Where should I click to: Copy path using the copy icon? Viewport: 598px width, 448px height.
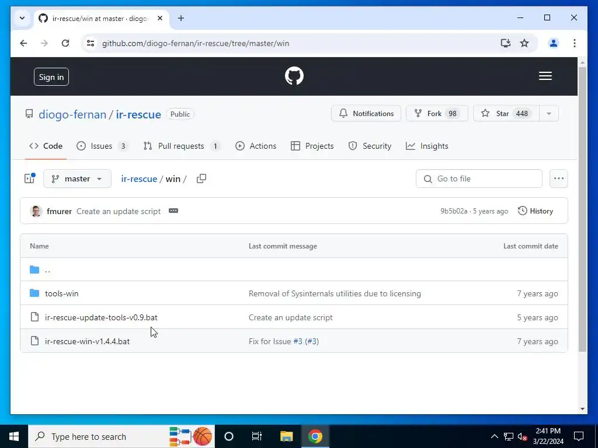(201, 178)
